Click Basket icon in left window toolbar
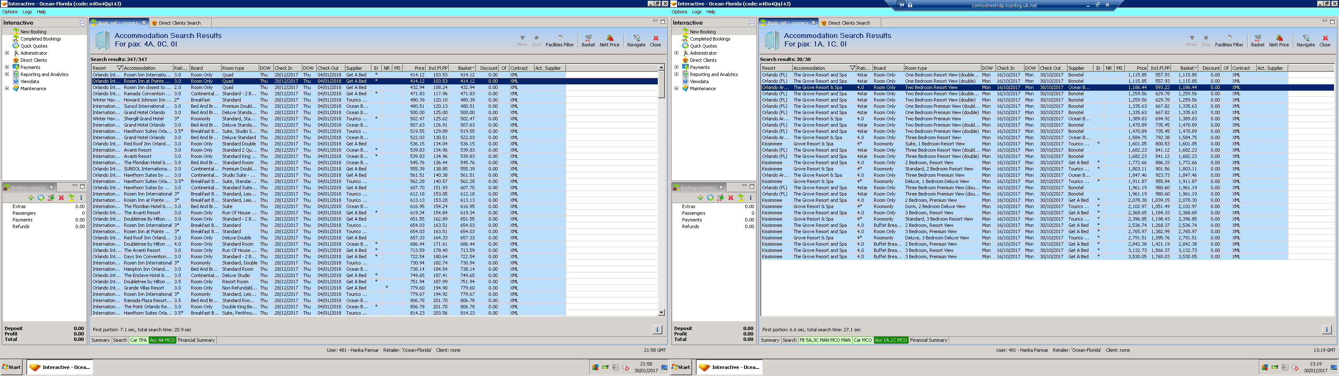The height and width of the screenshot is (376, 1339). (588, 39)
